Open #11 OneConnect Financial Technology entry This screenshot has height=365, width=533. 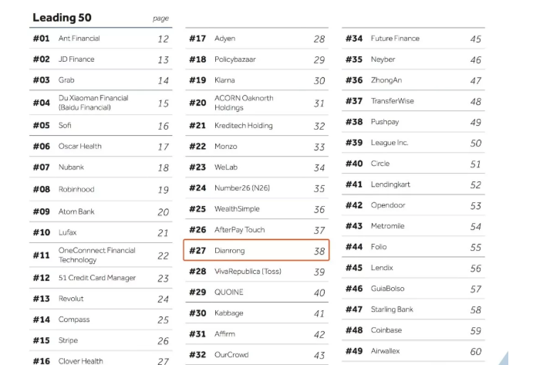(100, 255)
